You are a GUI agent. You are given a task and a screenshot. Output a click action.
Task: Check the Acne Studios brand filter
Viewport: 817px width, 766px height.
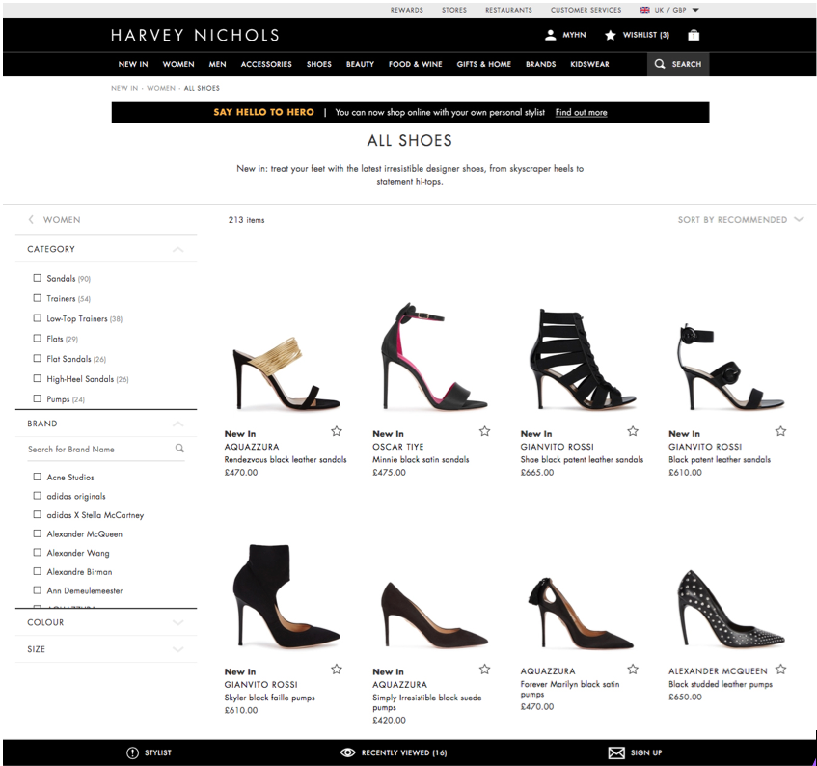(x=37, y=477)
